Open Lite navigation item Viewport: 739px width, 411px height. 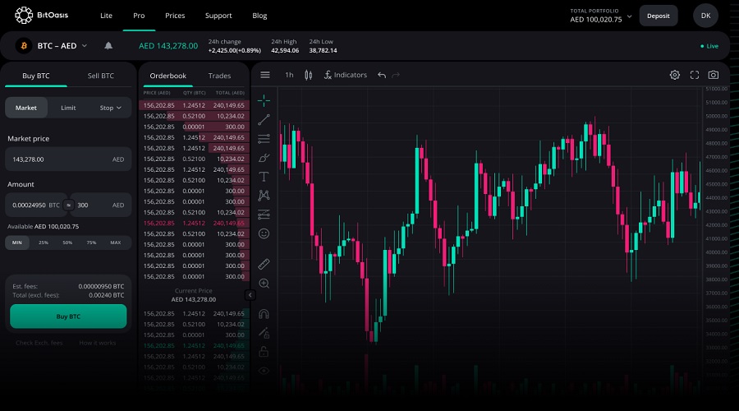tap(106, 16)
